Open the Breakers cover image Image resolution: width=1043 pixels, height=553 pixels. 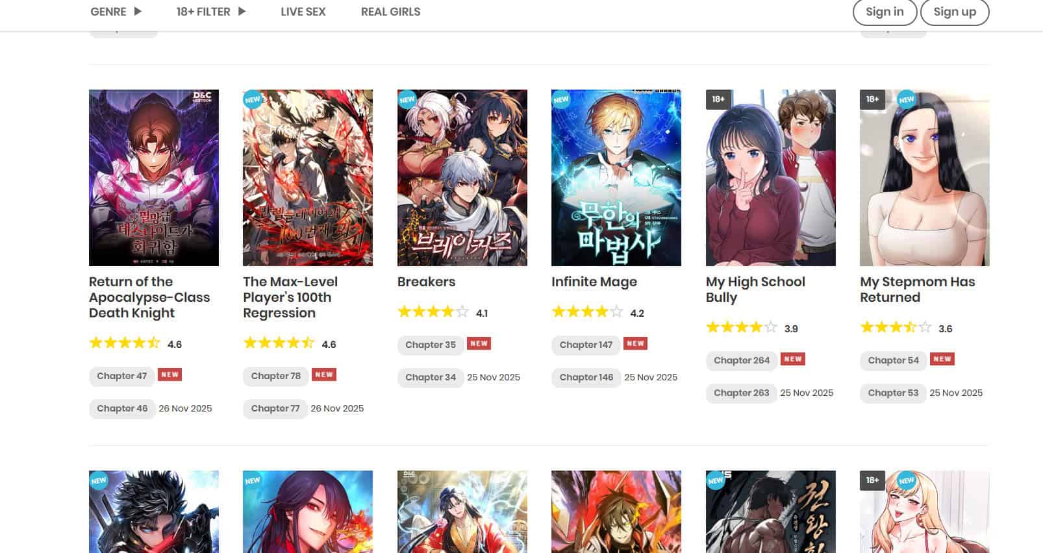[x=462, y=178]
